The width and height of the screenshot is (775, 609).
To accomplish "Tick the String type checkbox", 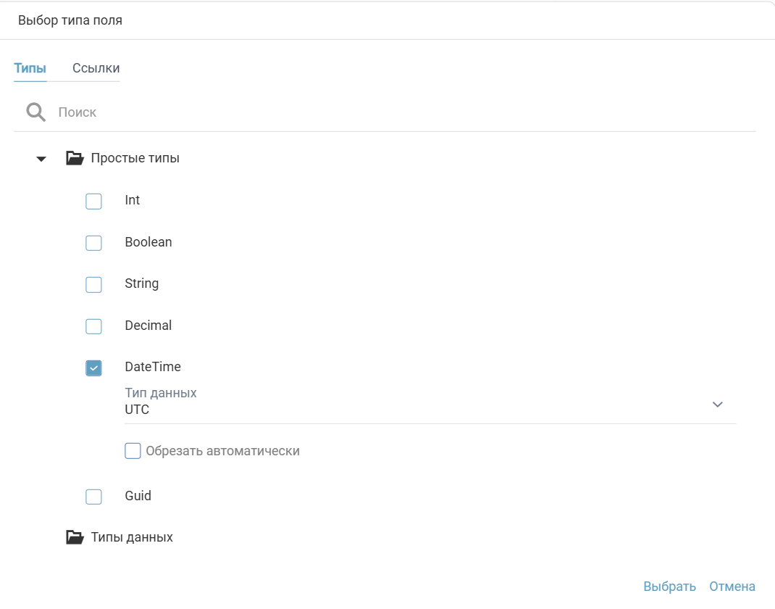I will point(93,284).
